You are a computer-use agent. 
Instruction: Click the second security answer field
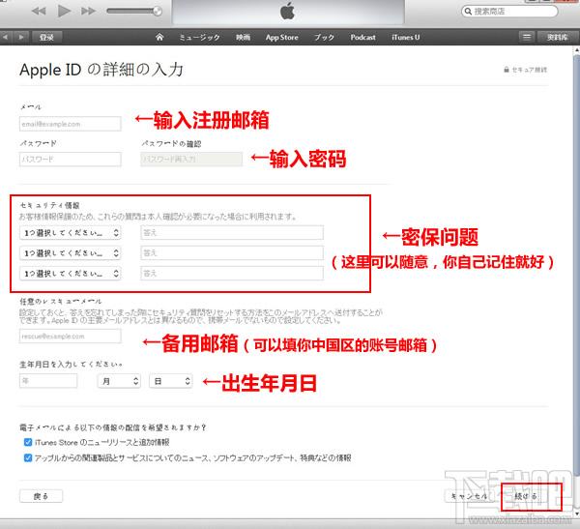232,253
